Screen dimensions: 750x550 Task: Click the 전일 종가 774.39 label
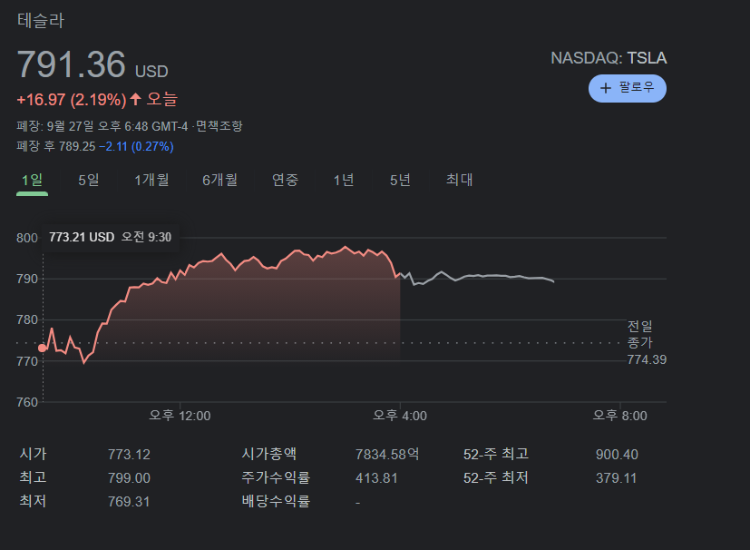click(647, 343)
